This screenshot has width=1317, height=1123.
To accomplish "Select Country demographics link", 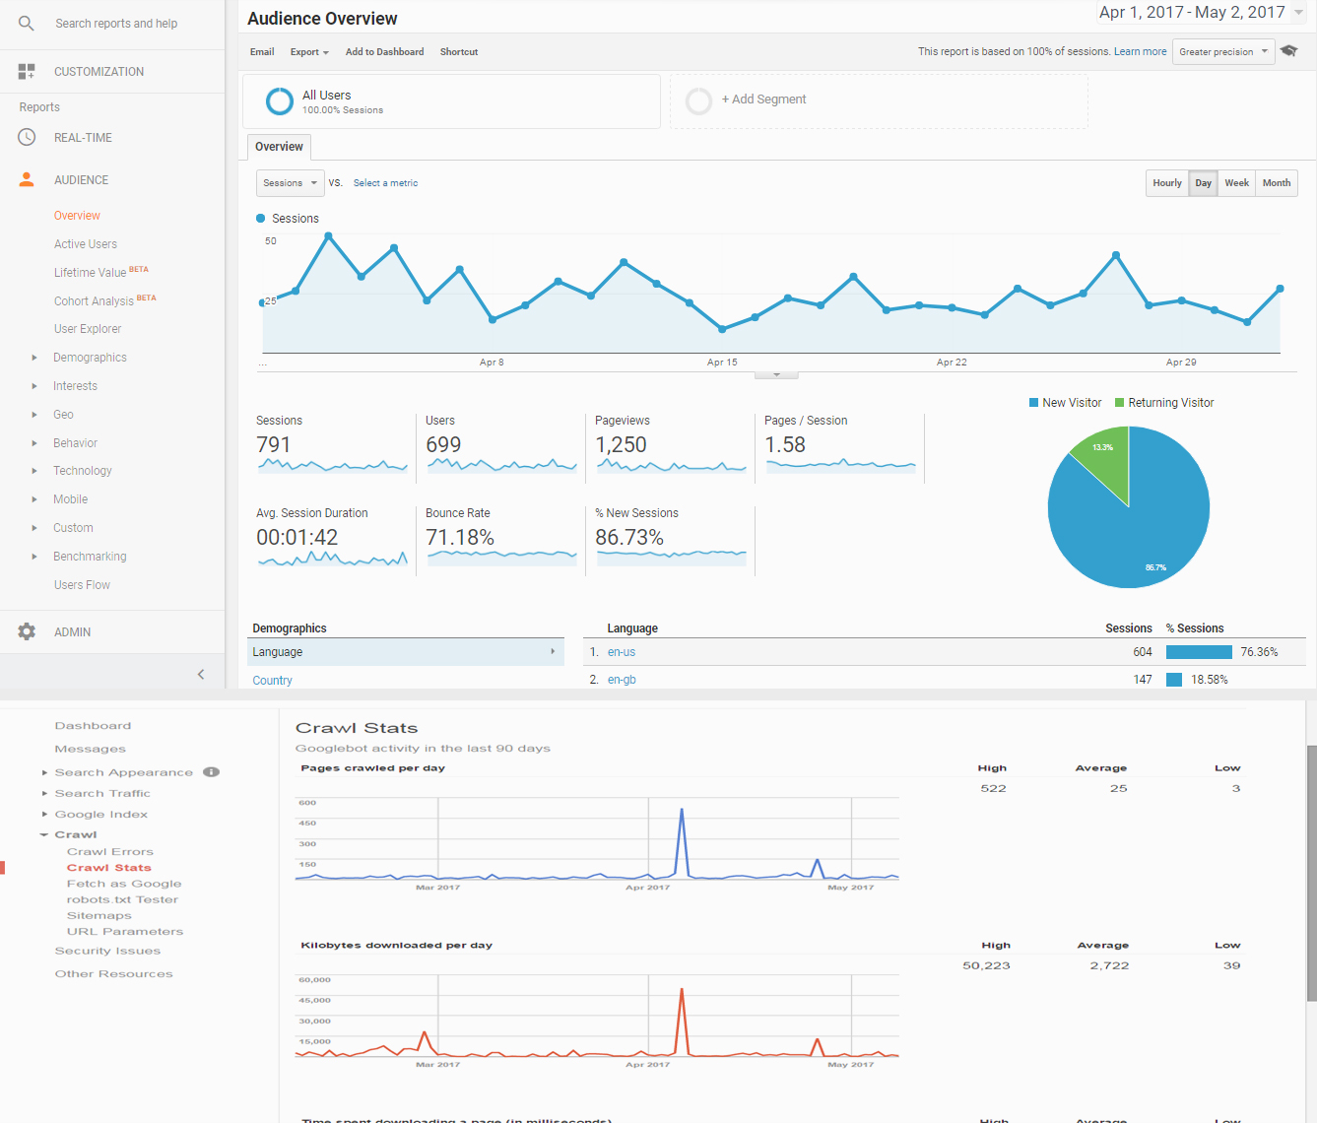I will point(272,681).
